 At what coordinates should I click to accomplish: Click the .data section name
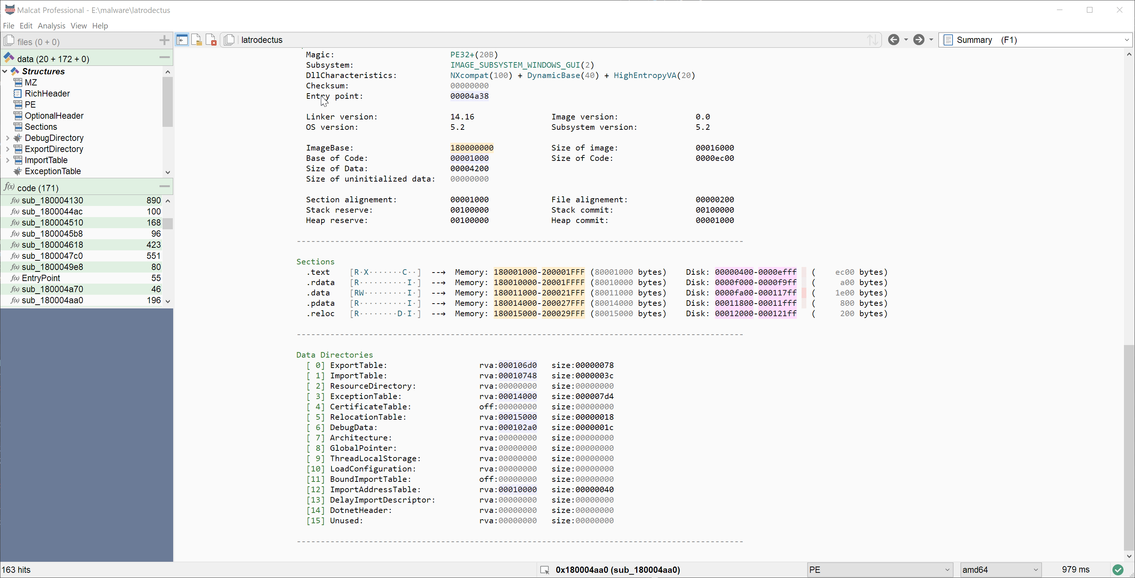pyautogui.click(x=318, y=293)
